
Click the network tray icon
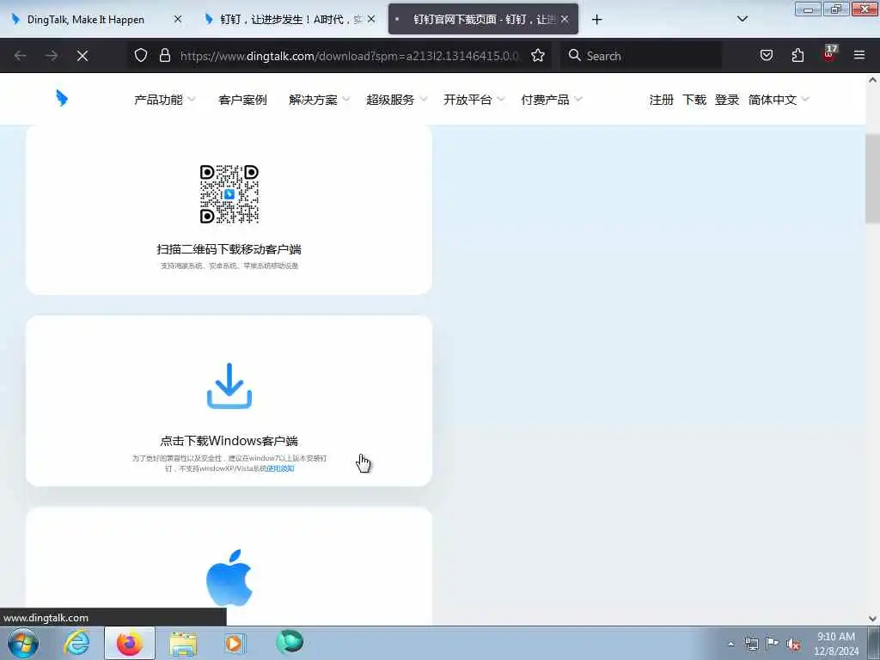751,645
